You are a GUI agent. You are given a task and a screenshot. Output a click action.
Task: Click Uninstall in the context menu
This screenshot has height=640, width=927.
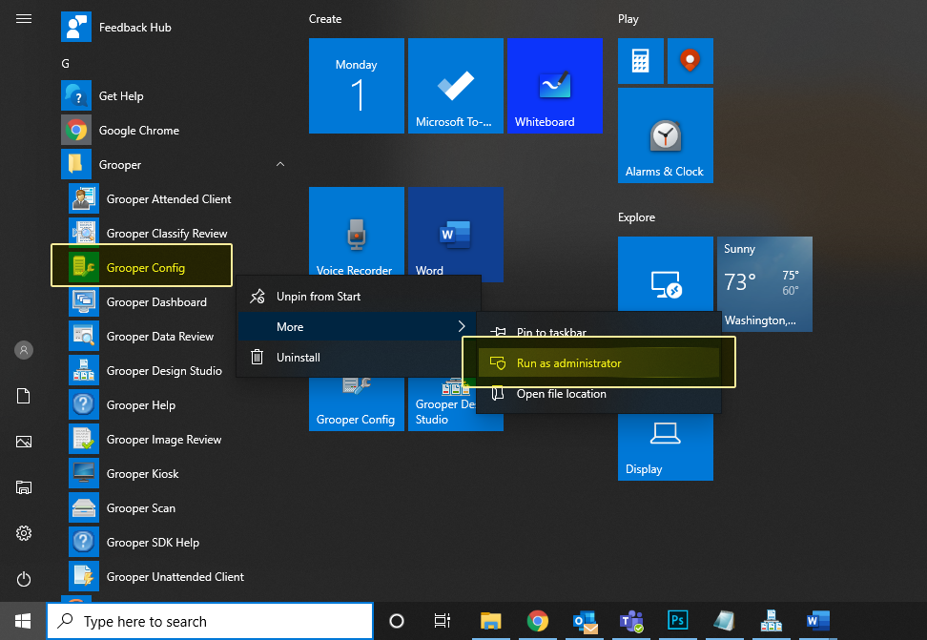(x=298, y=358)
